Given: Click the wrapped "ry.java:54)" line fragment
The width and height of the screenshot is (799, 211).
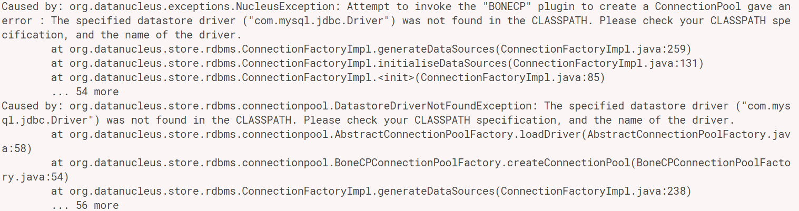Looking at the screenshot, I should pyautogui.click(x=35, y=177).
